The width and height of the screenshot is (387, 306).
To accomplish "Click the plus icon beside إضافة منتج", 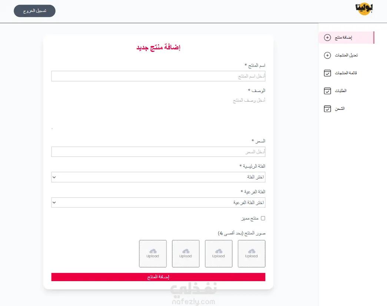I will 327,37.
